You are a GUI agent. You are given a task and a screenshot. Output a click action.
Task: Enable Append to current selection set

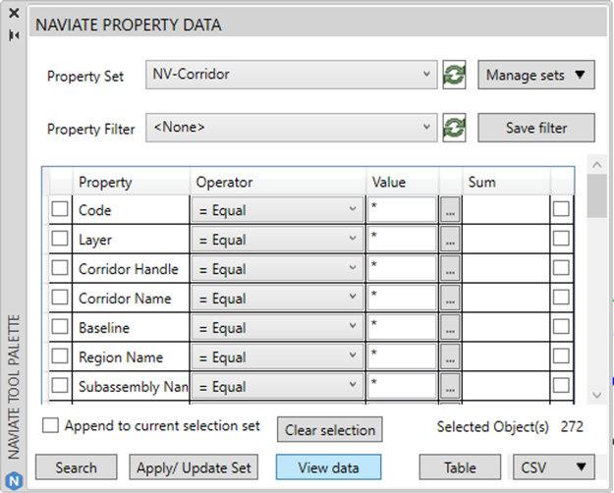click(50, 425)
